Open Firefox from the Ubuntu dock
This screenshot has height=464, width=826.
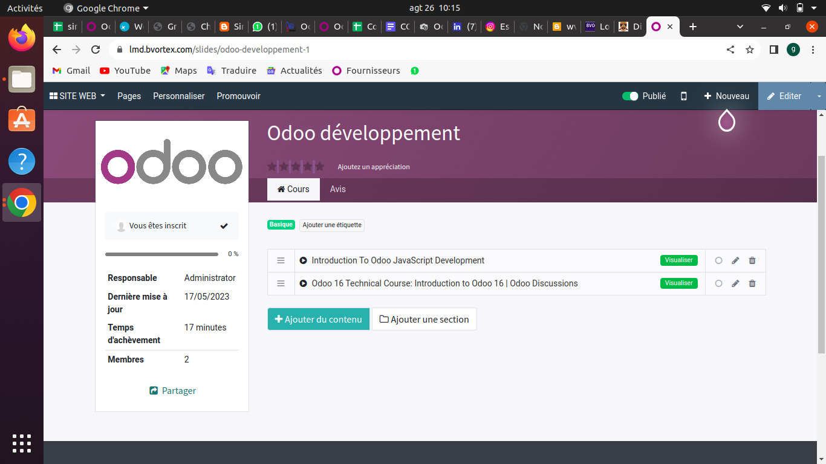click(22, 39)
